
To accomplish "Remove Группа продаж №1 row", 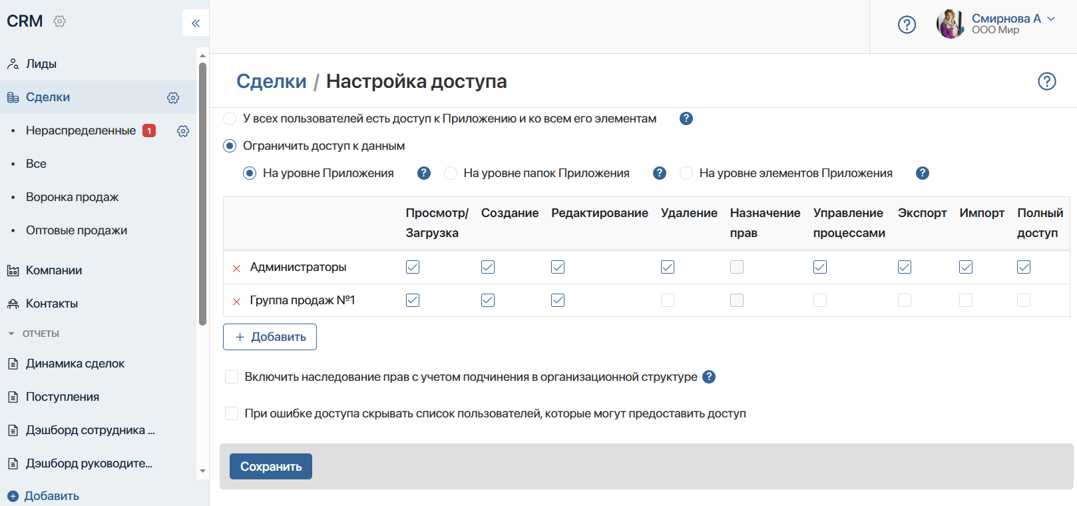I will click(236, 302).
